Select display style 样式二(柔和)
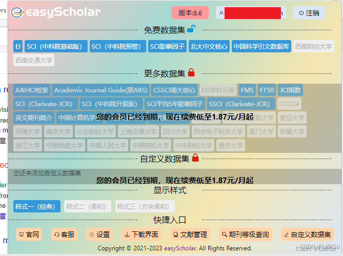The width and height of the screenshot is (343, 256). [88, 206]
